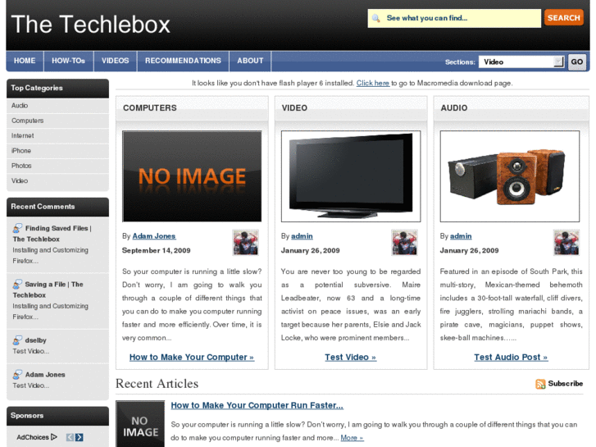Image resolution: width=596 pixels, height=447 pixels.
Task: Click 'Test Video...' text under dselby
Action: [x=31, y=351]
